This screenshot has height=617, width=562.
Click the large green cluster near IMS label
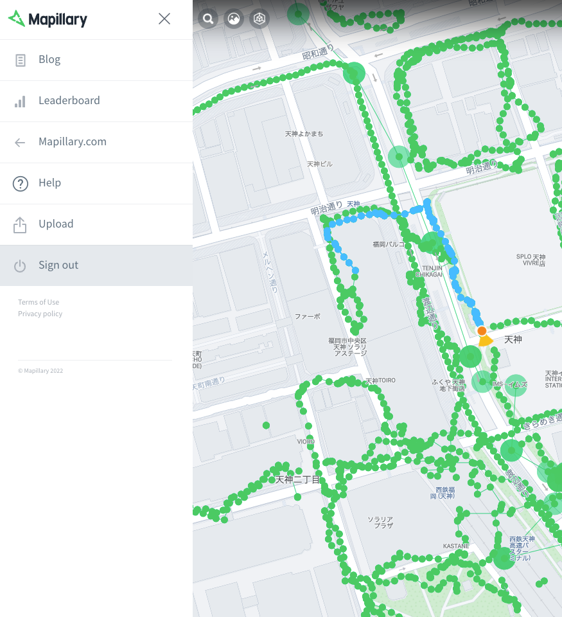click(x=516, y=385)
